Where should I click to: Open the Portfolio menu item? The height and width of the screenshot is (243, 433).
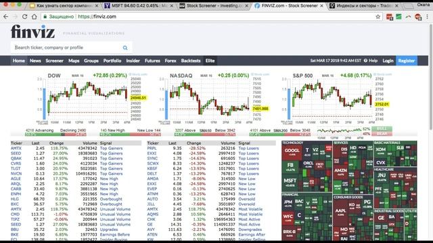click(x=112, y=61)
